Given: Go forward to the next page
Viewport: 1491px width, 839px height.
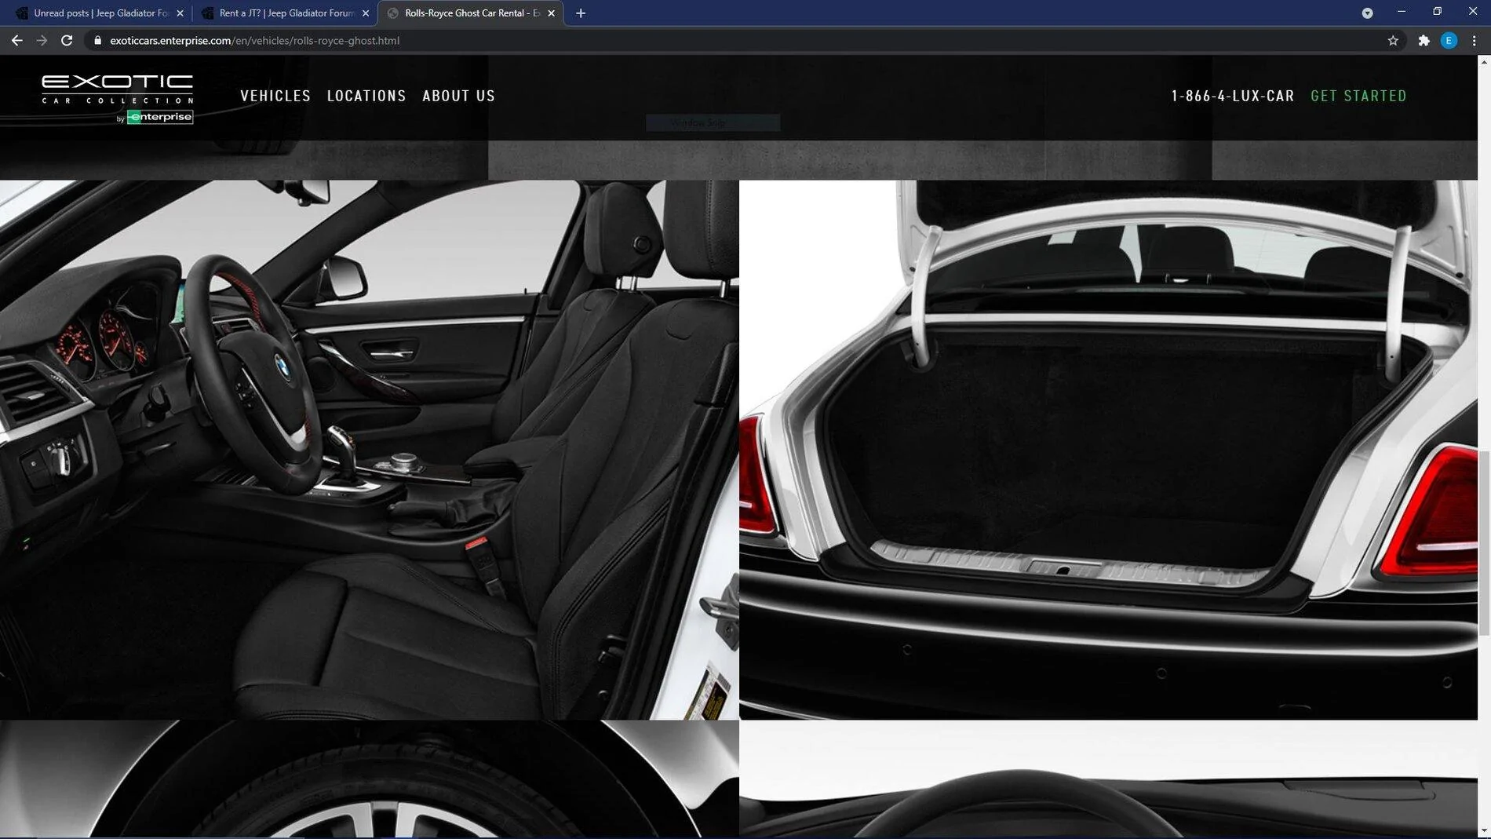Looking at the screenshot, I should [x=42, y=40].
